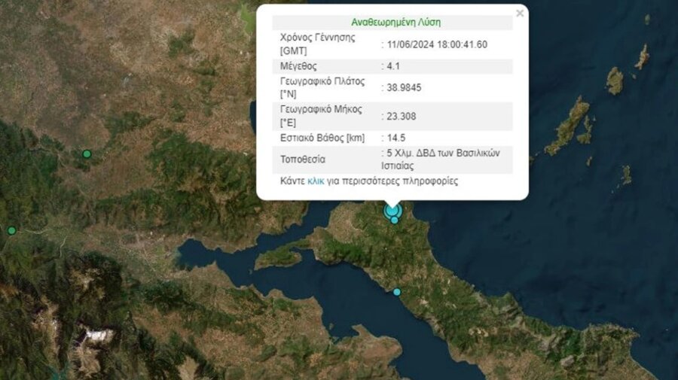
Task: Click the longitude value '23.308'
Action: pyautogui.click(x=402, y=116)
